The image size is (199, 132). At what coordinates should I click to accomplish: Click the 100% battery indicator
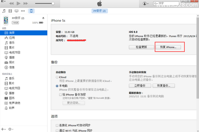pyautogui.click(x=38, y=23)
